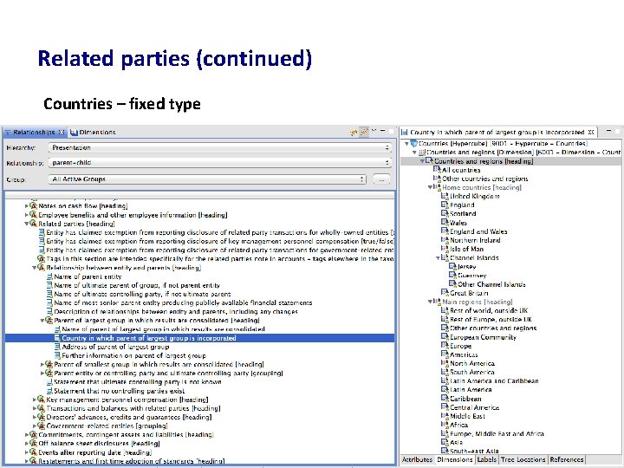Collapse Relationship between entity and parents heading
The image size is (624, 468).
(x=35, y=268)
